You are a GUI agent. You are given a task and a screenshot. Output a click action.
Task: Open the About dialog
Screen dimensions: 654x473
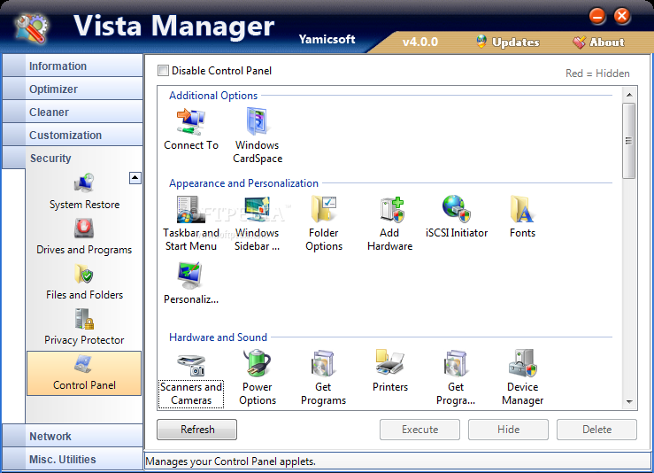pos(598,43)
